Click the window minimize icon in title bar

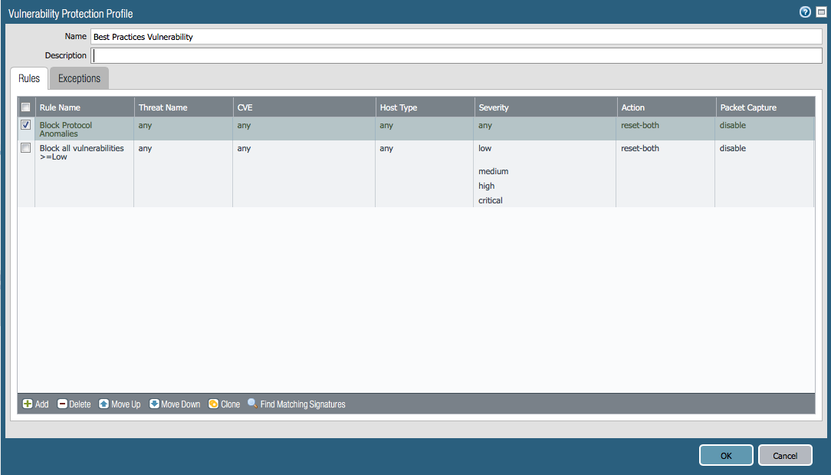pos(820,12)
